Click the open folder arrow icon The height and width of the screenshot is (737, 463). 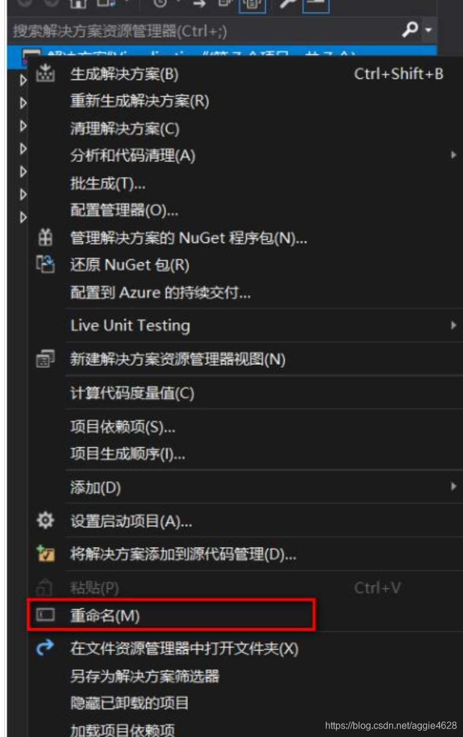point(45,648)
